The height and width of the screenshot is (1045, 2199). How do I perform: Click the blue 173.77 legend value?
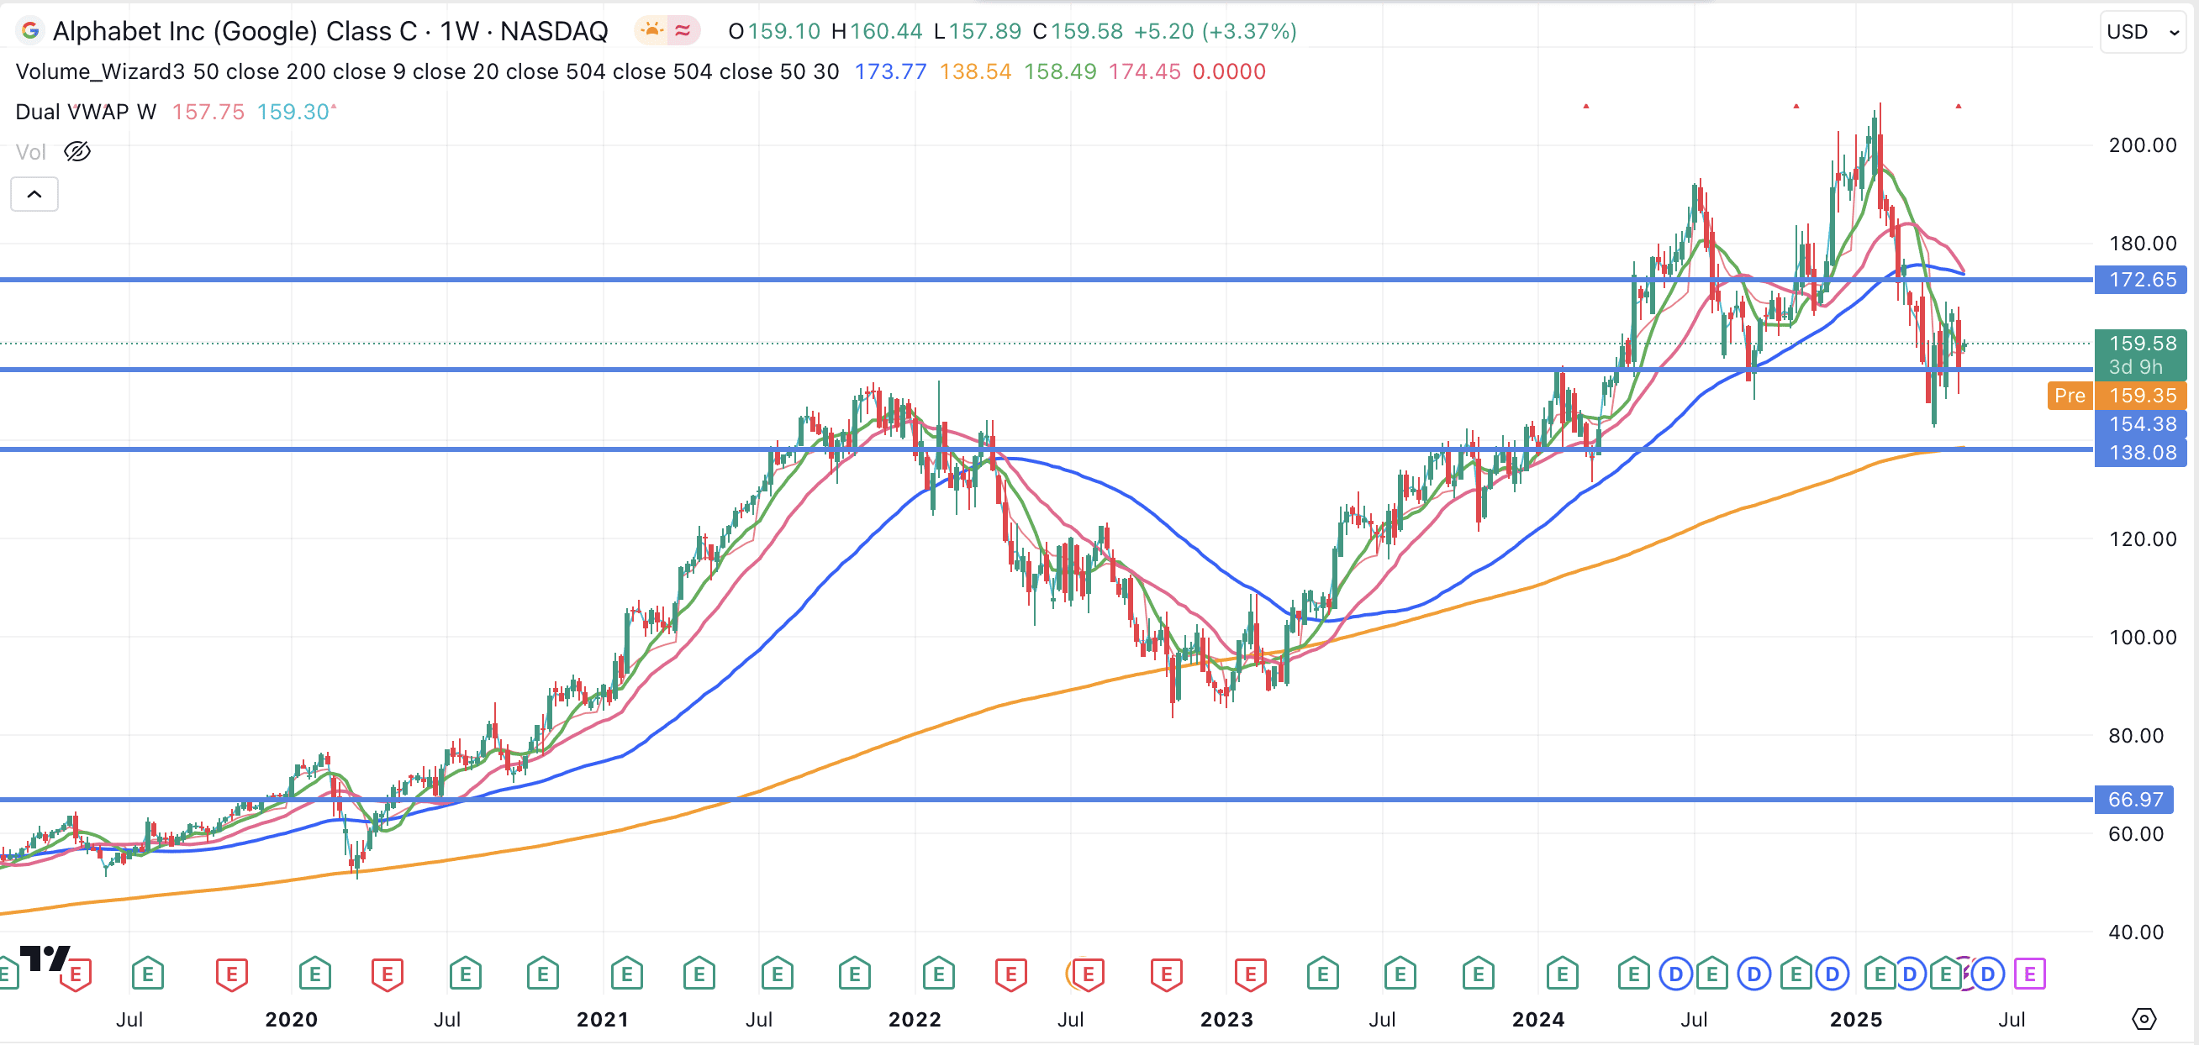890,71
